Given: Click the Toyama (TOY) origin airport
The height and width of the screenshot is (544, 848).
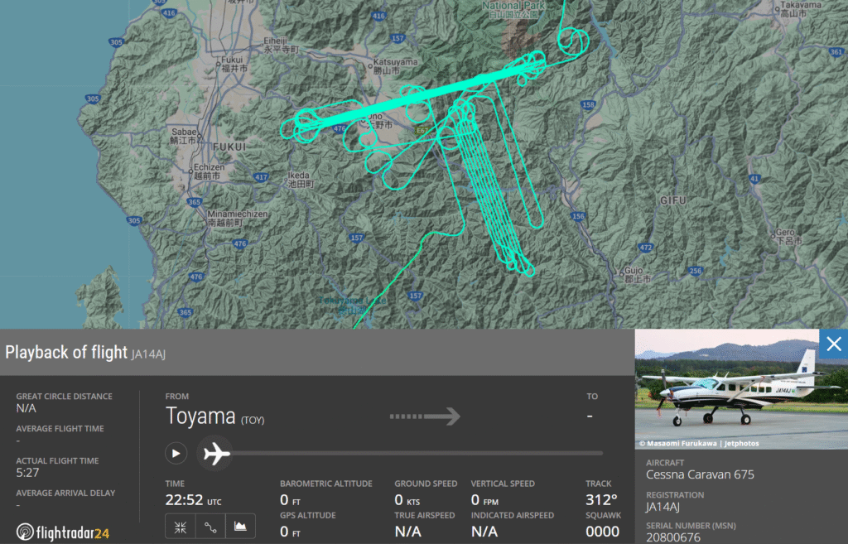Looking at the screenshot, I should click(x=214, y=416).
